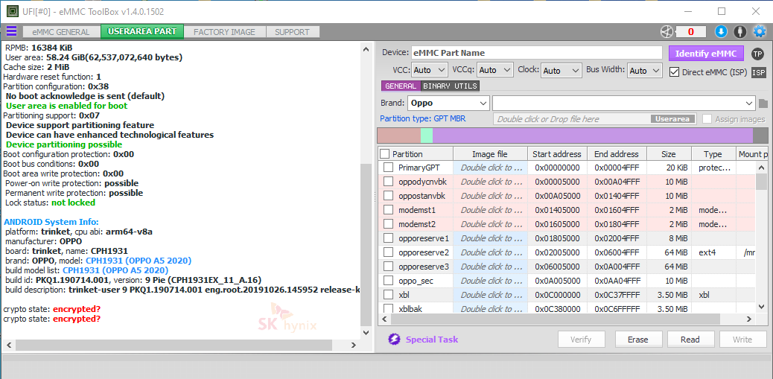
Task: Check the oppodycnvbk partition checkbox
Action: 389,182
